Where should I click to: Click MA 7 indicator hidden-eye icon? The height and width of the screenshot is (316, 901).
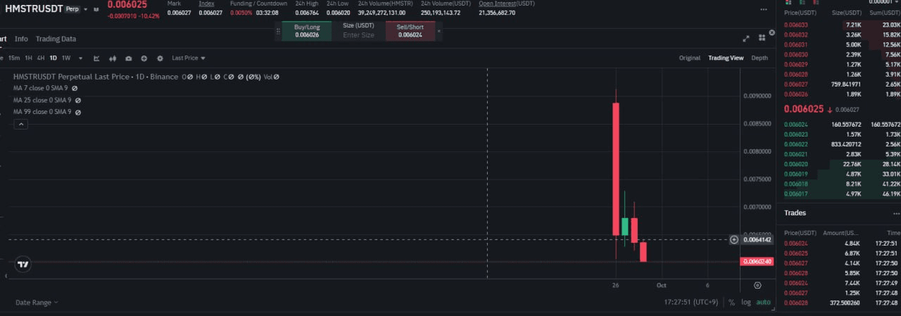(x=75, y=88)
